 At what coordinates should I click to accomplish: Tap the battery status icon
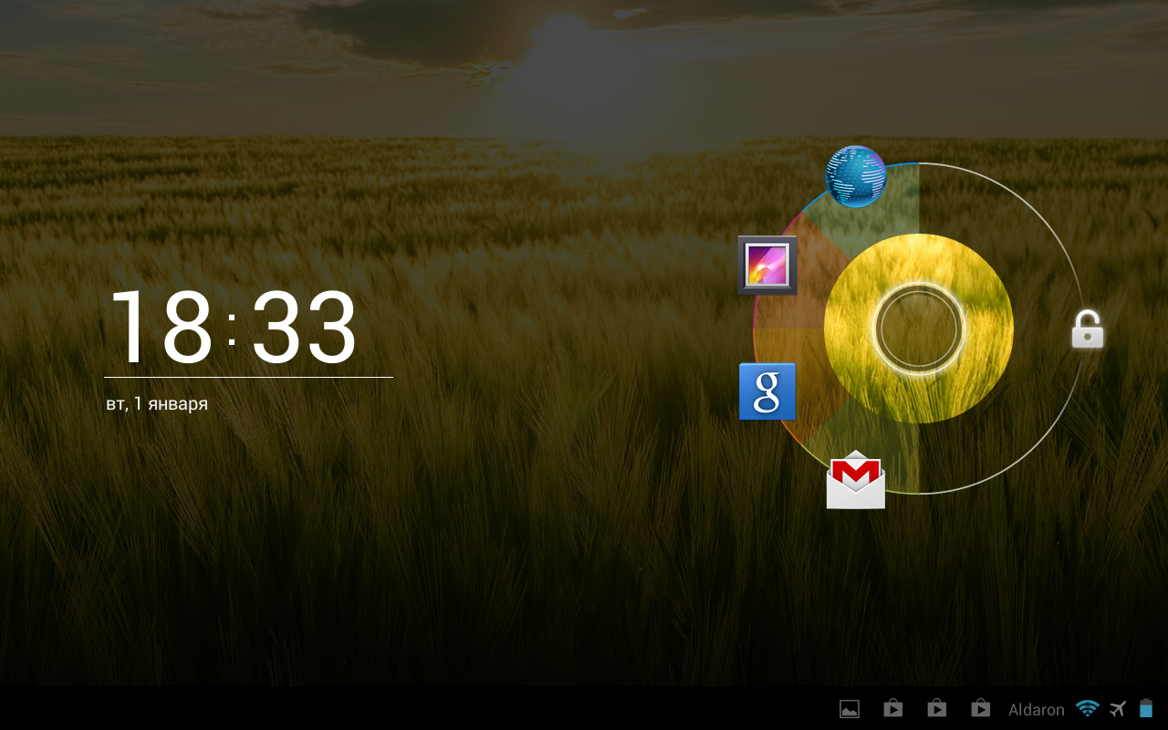(1146, 708)
